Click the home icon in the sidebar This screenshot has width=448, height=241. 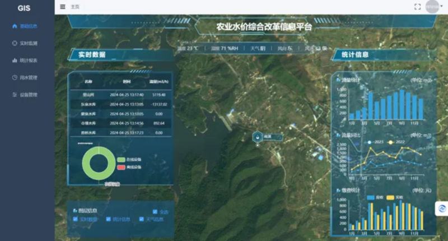coord(15,26)
